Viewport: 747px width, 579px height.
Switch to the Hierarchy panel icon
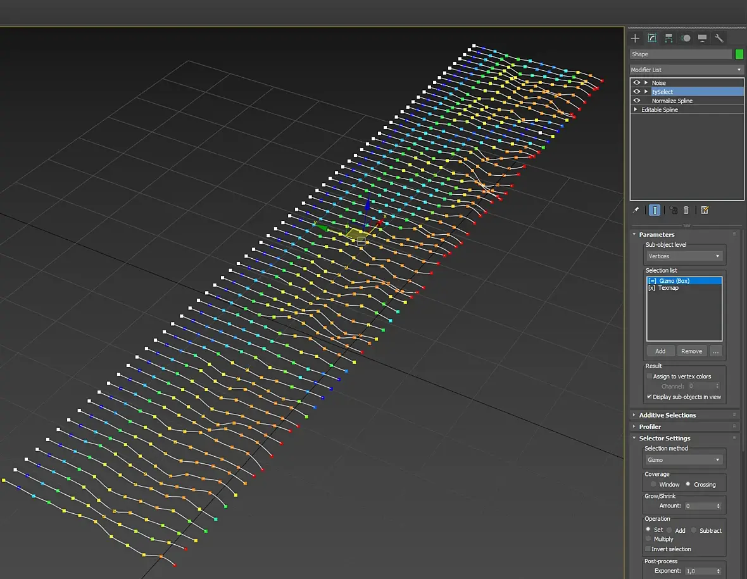click(x=669, y=39)
